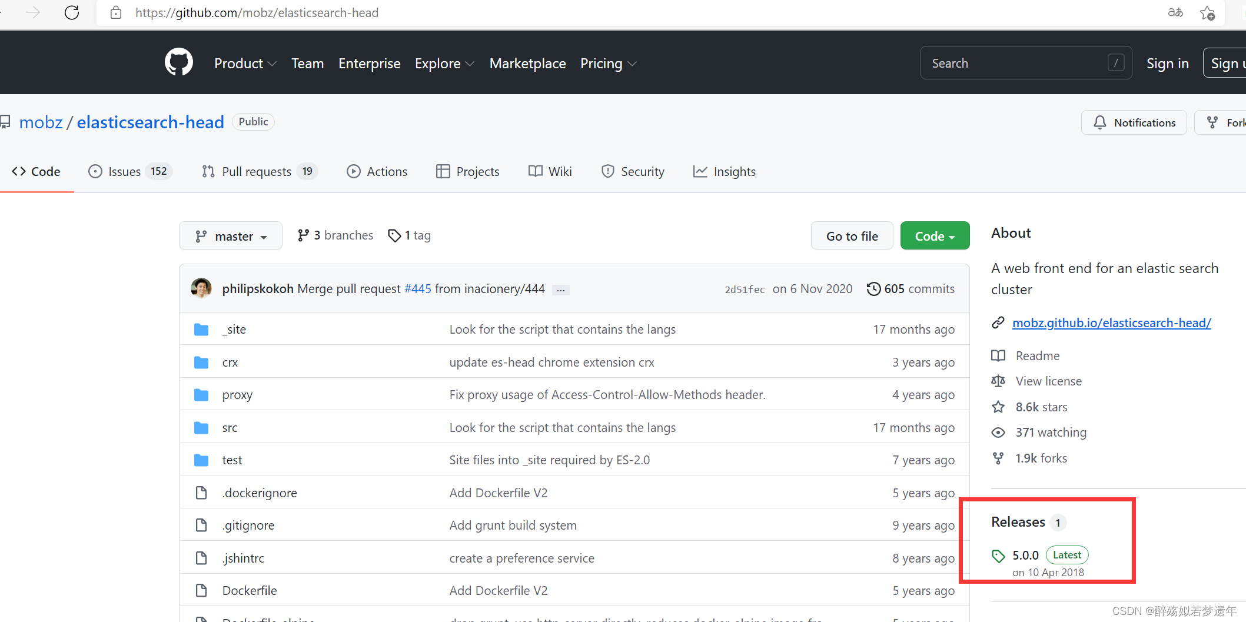Switch to the Insights tab

click(725, 171)
